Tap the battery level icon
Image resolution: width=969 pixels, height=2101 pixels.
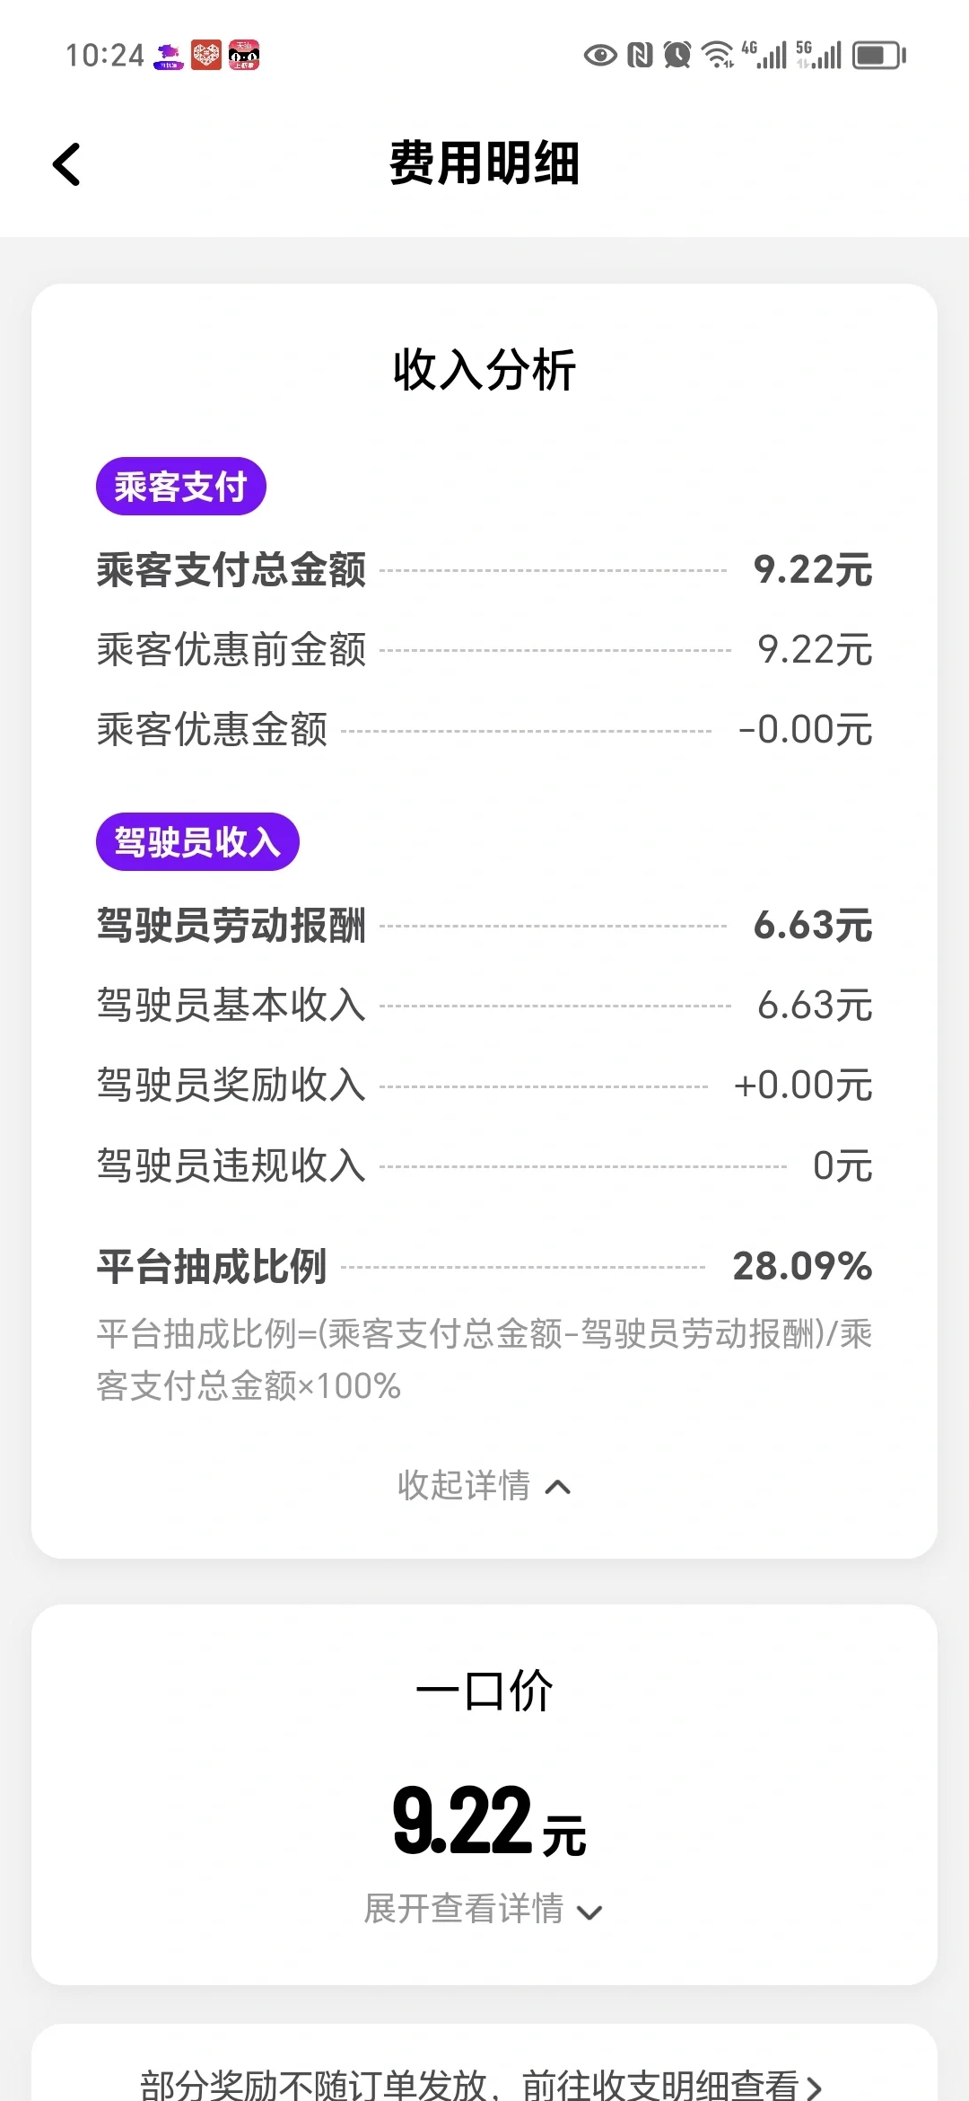879,56
